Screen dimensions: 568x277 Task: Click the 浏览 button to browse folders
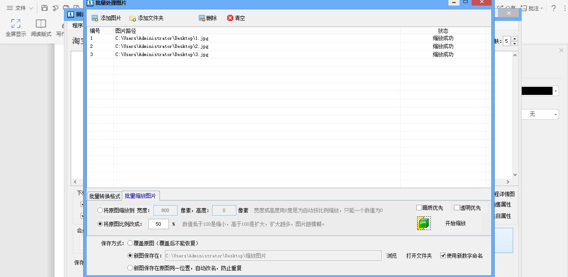tap(391, 255)
